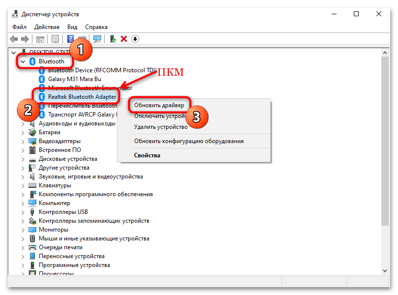
Task: Expand the Дисковые устройства category
Action: (23, 159)
